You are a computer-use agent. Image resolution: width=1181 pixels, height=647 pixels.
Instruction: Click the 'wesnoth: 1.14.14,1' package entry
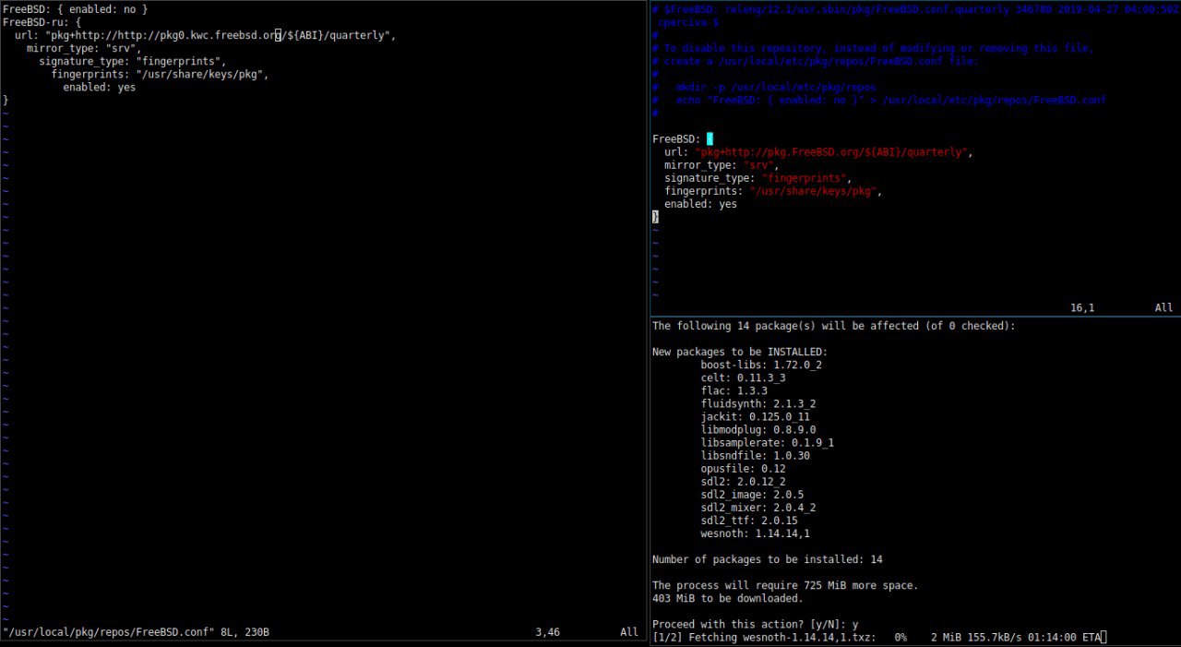755,533
